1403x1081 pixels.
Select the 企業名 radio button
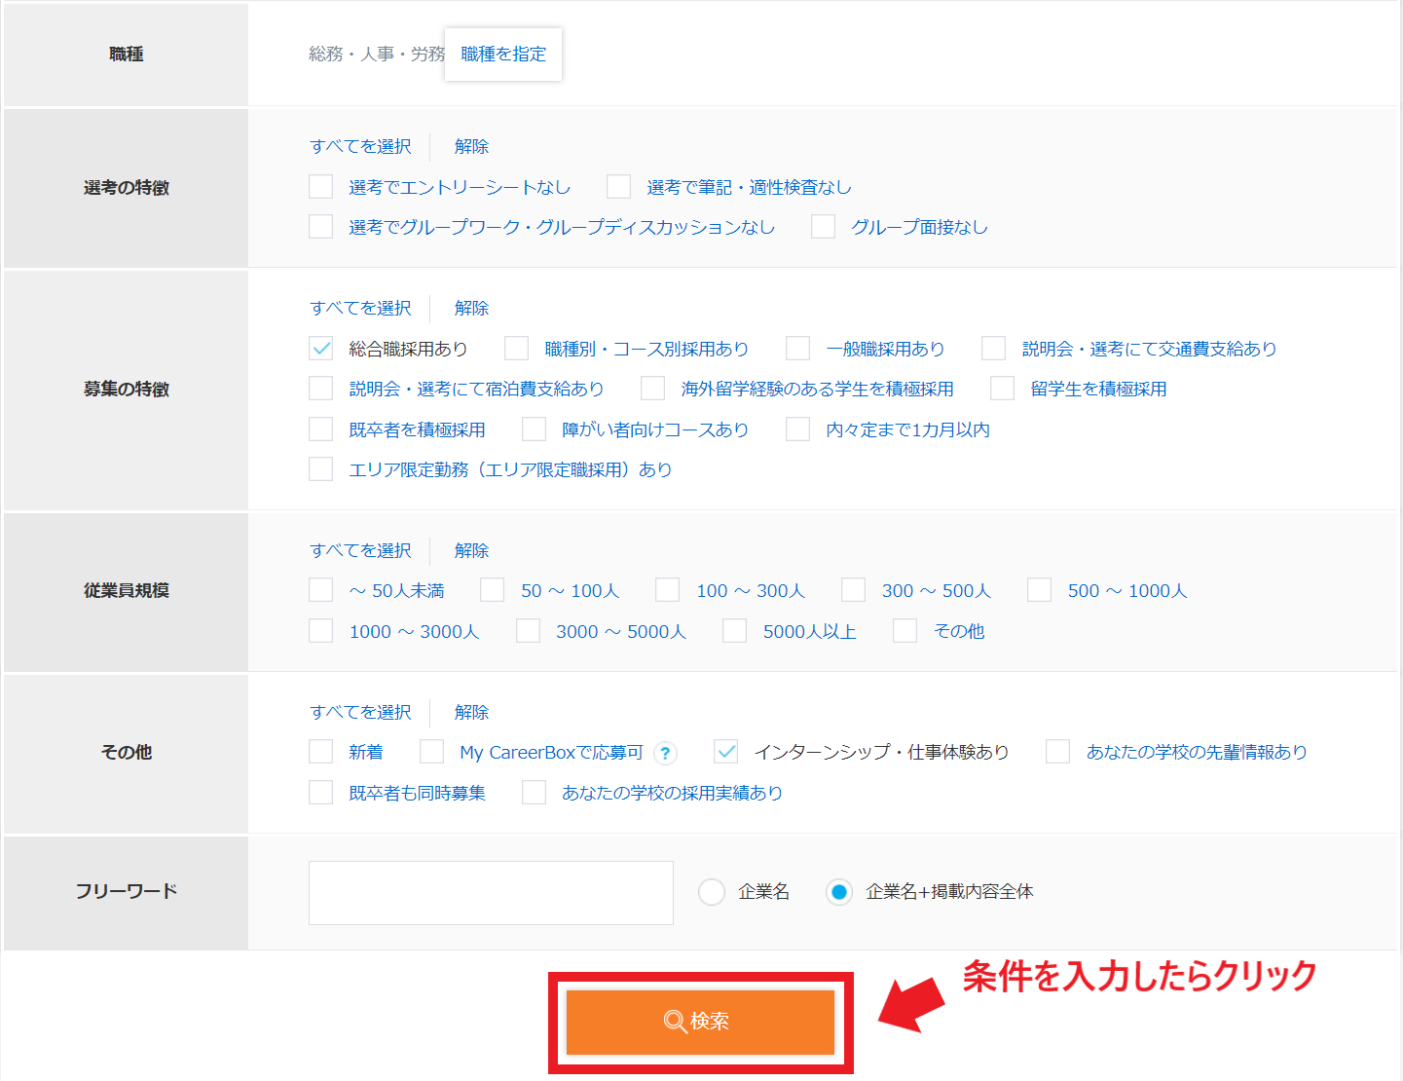point(712,891)
